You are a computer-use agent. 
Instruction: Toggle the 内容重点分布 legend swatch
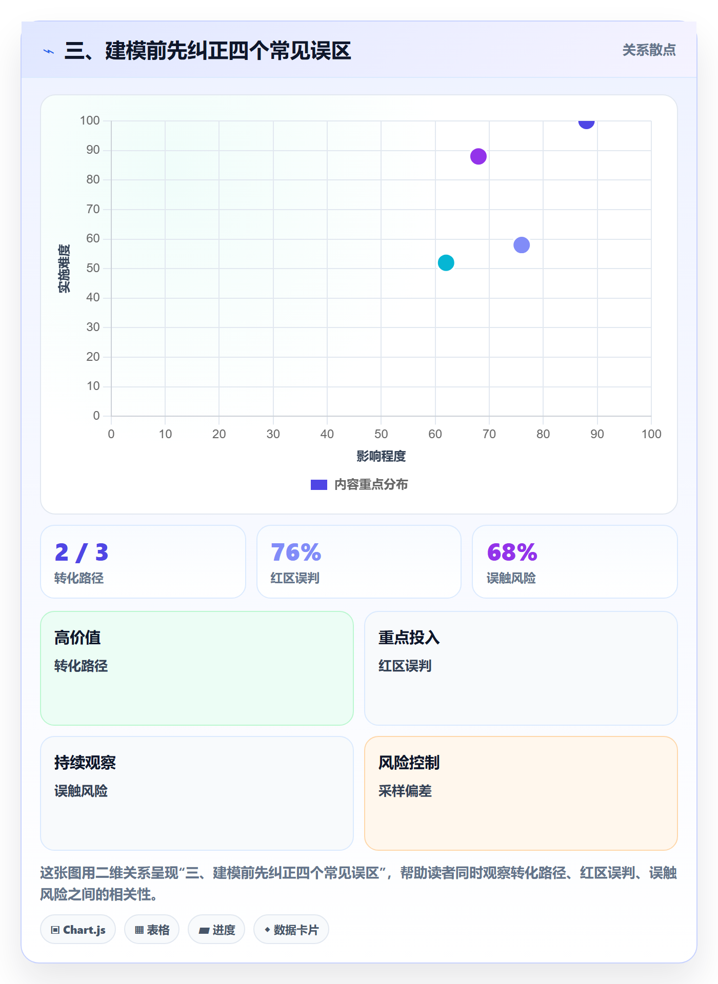[x=319, y=484]
